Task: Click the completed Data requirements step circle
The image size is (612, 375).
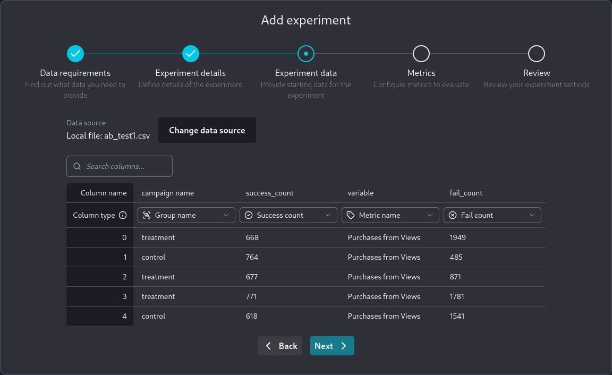Action: click(75, 54)
